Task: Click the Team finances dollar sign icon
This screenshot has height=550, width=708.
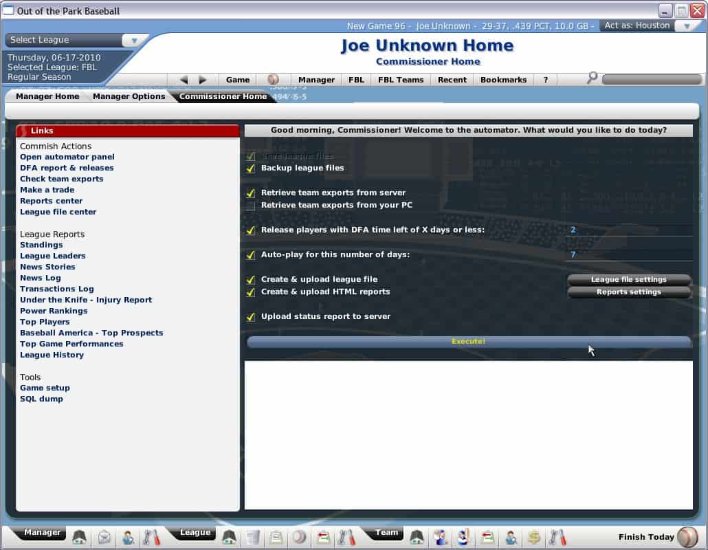Action: tap(533, 537)
